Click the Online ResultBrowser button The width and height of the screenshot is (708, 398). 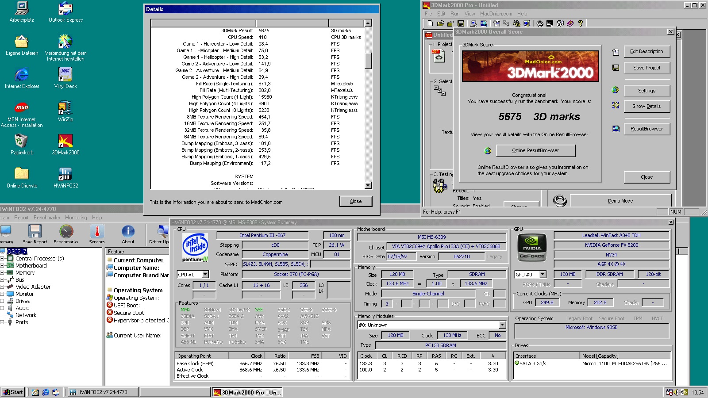click(x=535, y=150)
